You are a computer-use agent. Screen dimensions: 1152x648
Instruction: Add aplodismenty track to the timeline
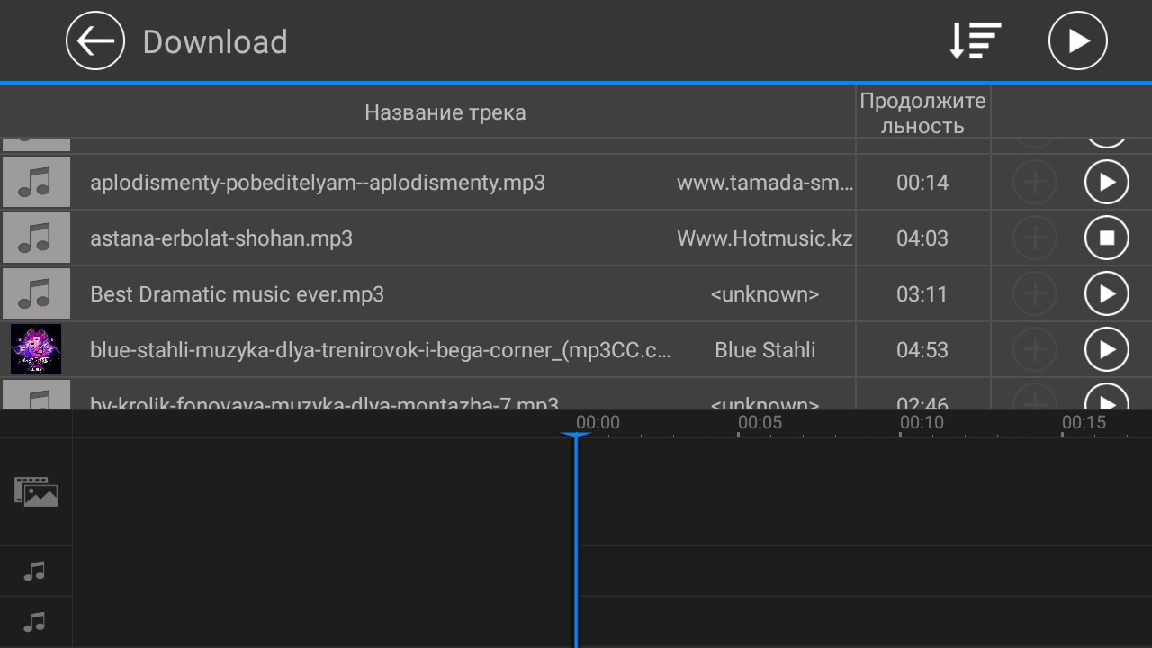1035,183
